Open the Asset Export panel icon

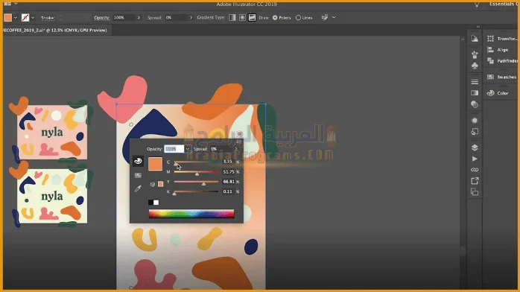(475, 181)
